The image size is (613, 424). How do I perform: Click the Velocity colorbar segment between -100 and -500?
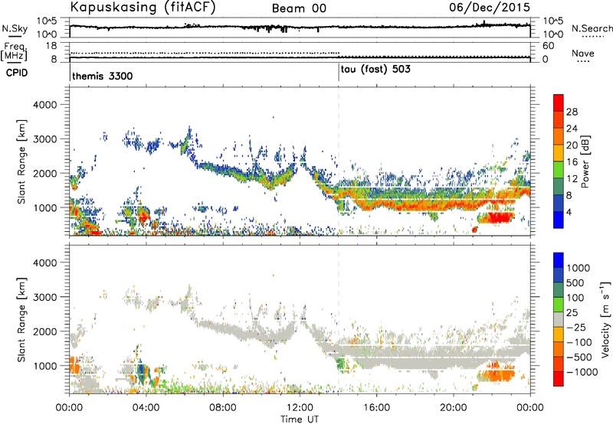tap(559, 350)
